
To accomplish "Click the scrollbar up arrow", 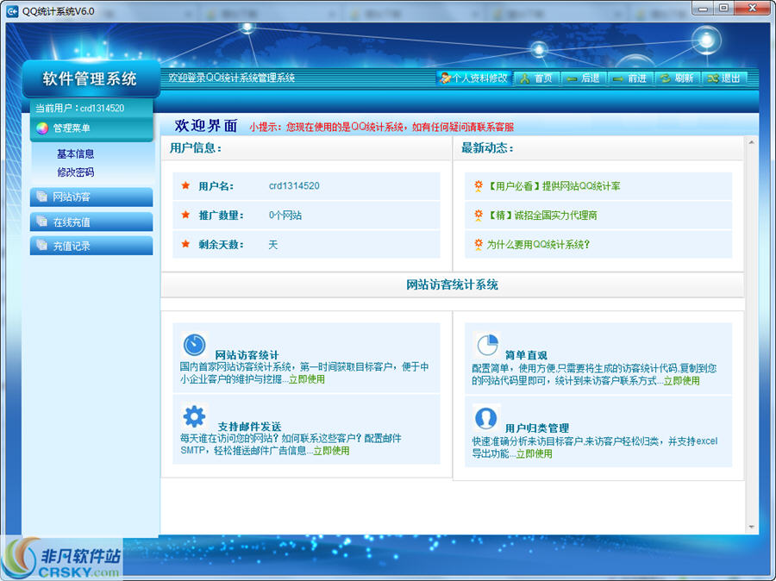I will click(x=751, y=142).
